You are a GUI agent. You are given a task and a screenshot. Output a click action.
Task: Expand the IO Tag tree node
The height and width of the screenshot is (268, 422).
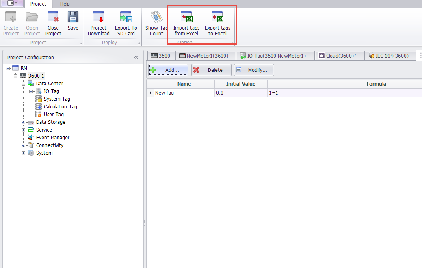pos(31,91)
